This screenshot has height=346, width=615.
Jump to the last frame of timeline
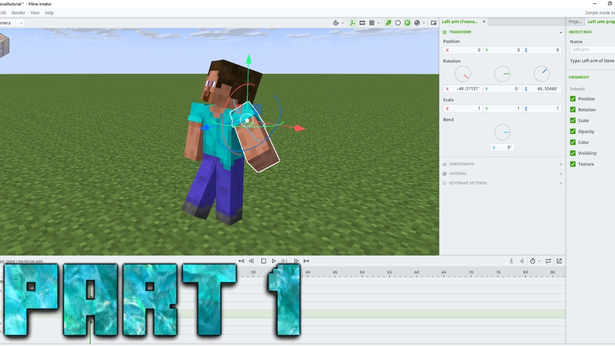coord(306,261)
